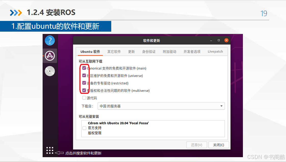The height and width of the screenshot is (162, 286).
Task: Open the 下载自 server dropdown
Action: click(x=161, y=106)
